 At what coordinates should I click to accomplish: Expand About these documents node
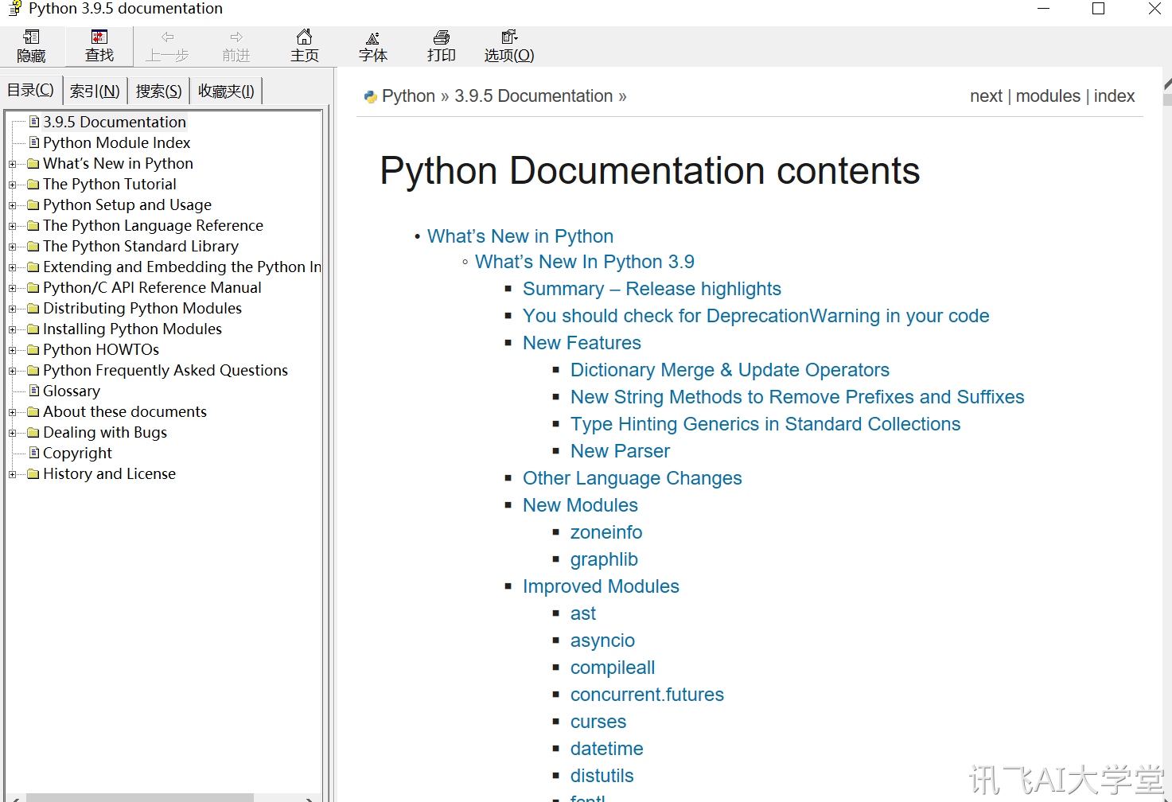(x=12, y=412)
